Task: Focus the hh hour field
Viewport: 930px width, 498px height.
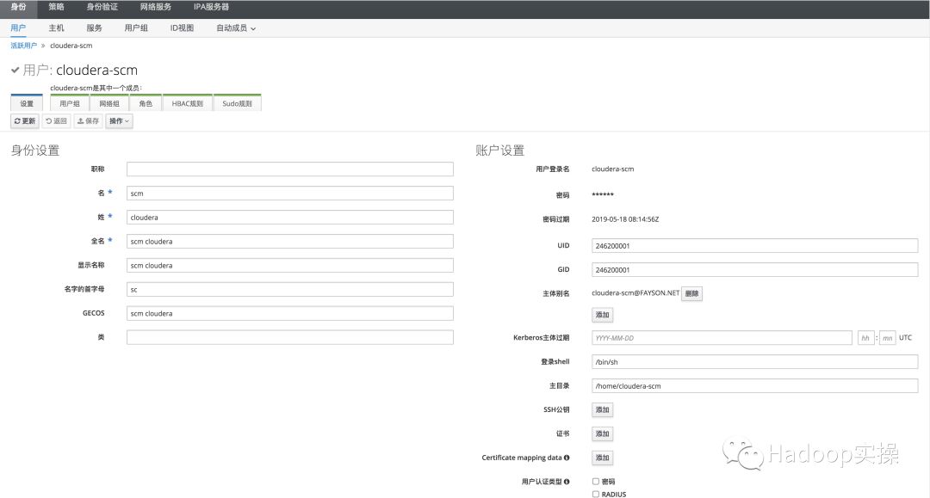Action: [x=866, y=338]
